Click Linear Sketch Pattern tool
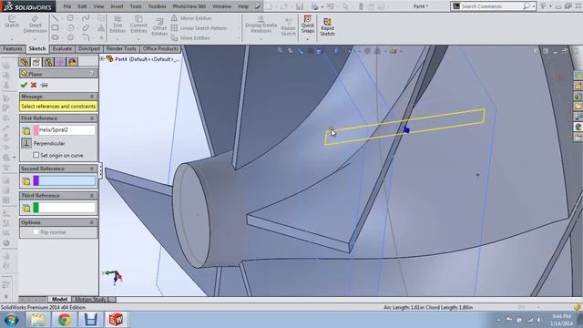The height and width of the screenshot is (328, 583). pyautogui.click(x=199, y=28)
